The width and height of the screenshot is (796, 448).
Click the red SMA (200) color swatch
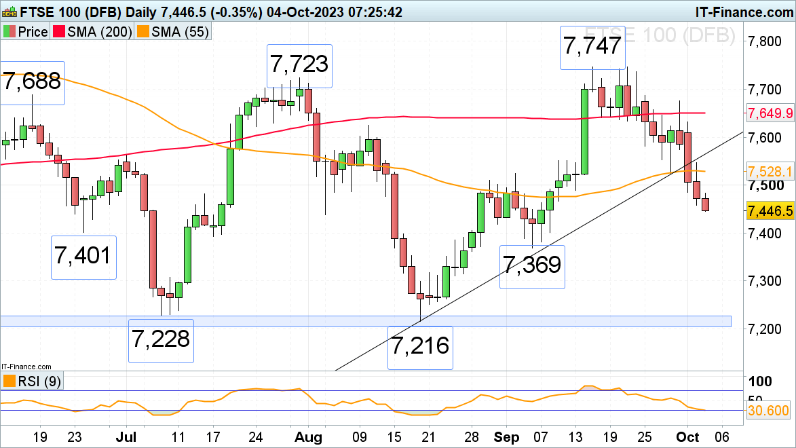tap(59, 32)
